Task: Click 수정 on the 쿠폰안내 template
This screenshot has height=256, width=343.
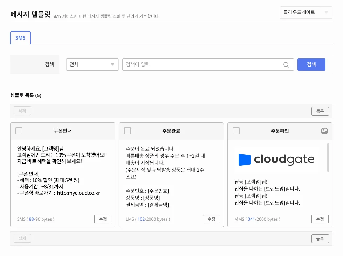Action: pyautogui.click(x=103, y=219)
